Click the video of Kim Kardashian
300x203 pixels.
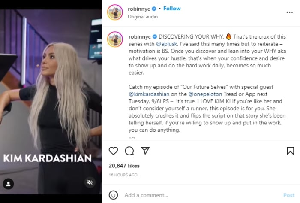coord(51,102)
